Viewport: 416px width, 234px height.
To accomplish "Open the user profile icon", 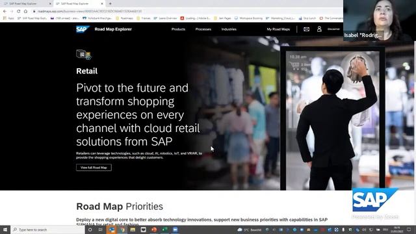I will (319, 29).
